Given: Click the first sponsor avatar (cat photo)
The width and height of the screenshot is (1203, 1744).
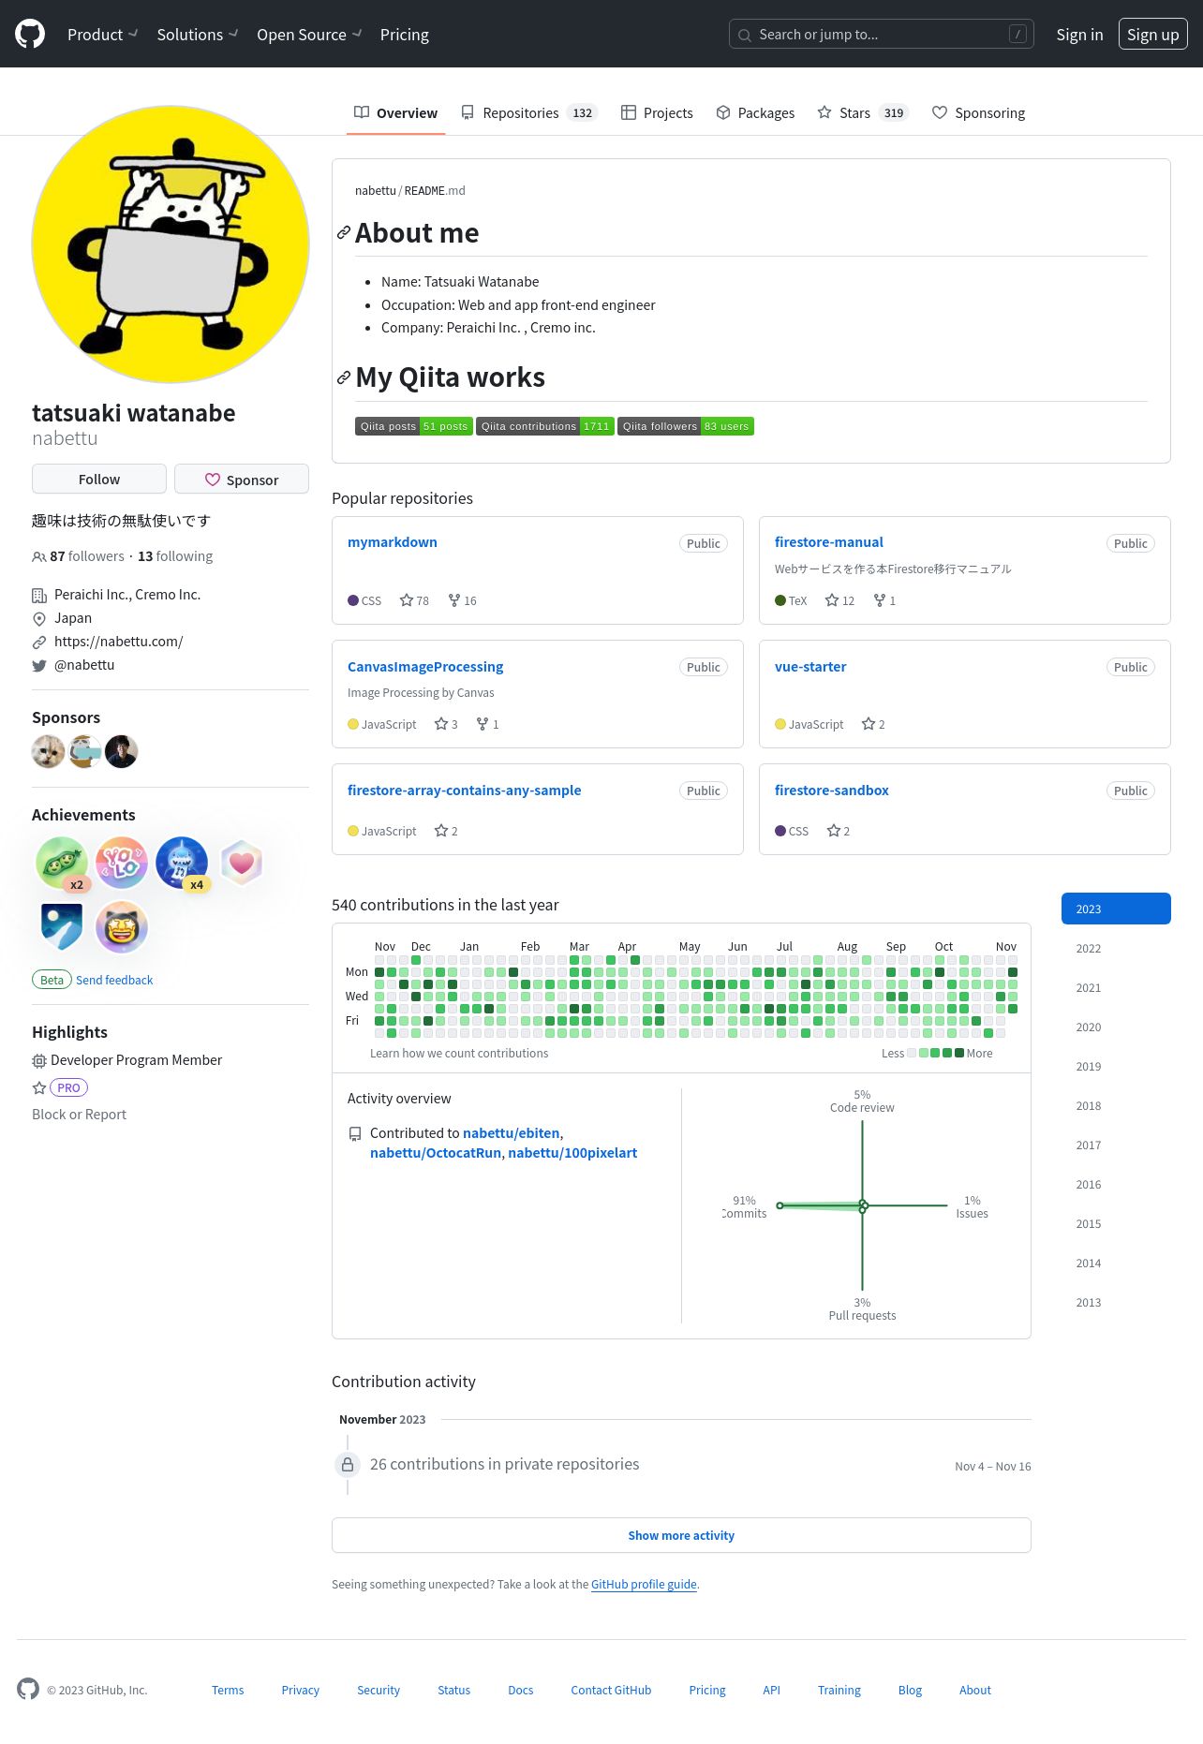Looking at the screenshot, I should [49, 751].
